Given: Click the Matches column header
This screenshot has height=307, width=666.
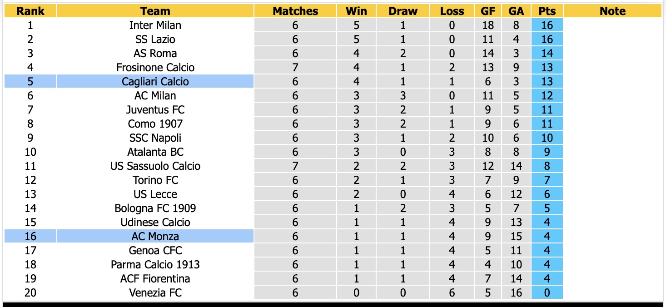Looking at the screenshot, I should pyautogui.click(x=295, y=11).
